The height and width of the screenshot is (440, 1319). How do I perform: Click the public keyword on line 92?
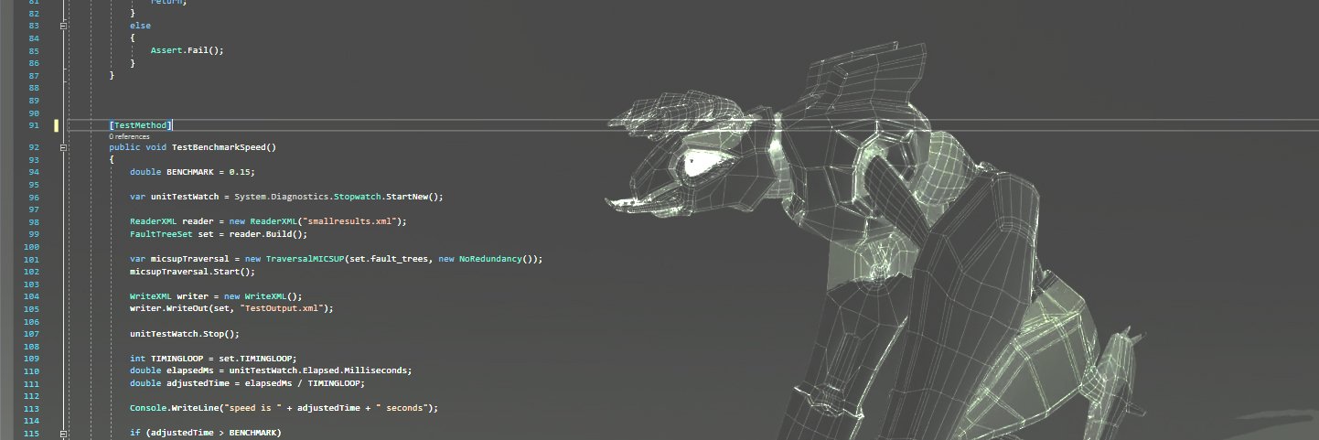124,146
